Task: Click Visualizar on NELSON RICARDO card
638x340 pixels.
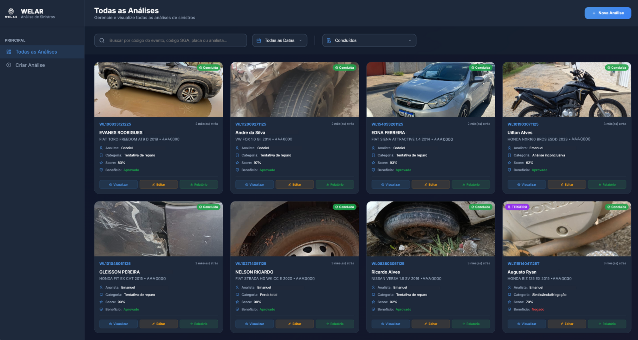Action: coord(254,324)
